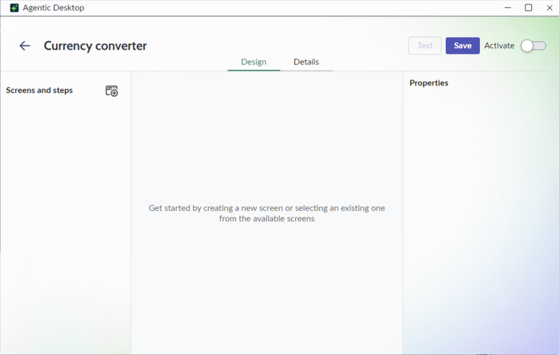Click the Test button
The image size is (559, 355).
(425, 45)
